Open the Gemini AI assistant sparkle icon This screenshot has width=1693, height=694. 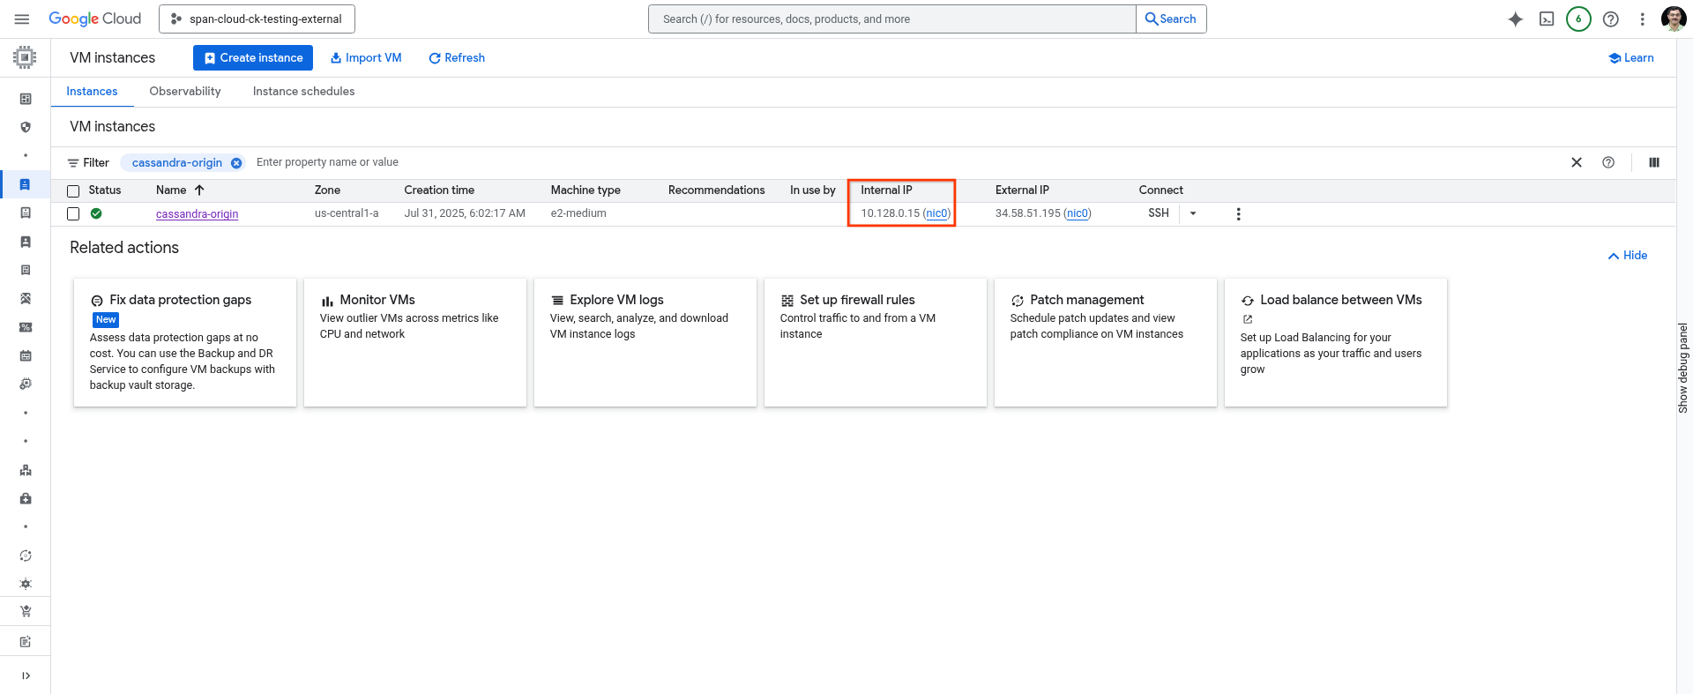[x=1515, y=19]
